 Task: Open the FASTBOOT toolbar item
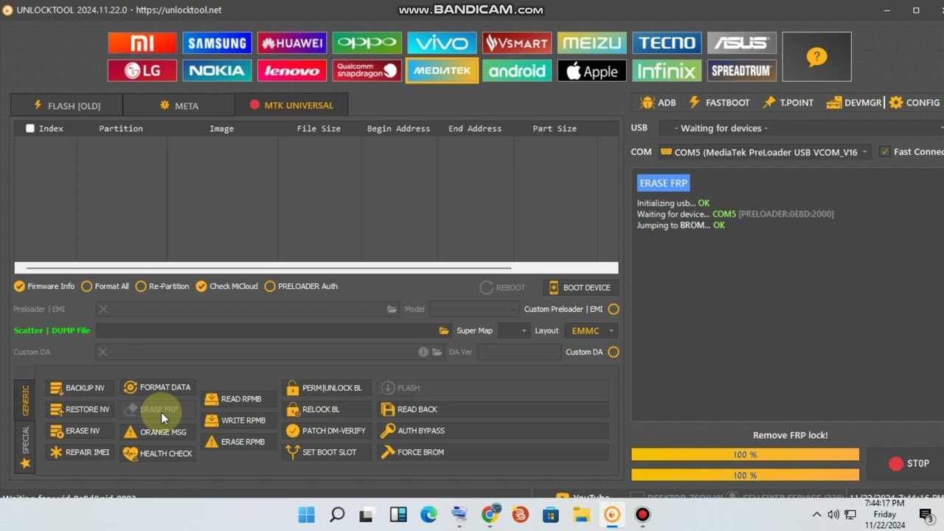719,103
